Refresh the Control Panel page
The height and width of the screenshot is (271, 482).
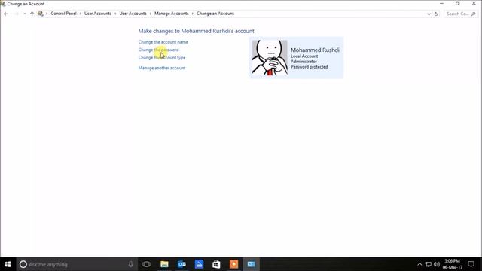pos(436,14)
